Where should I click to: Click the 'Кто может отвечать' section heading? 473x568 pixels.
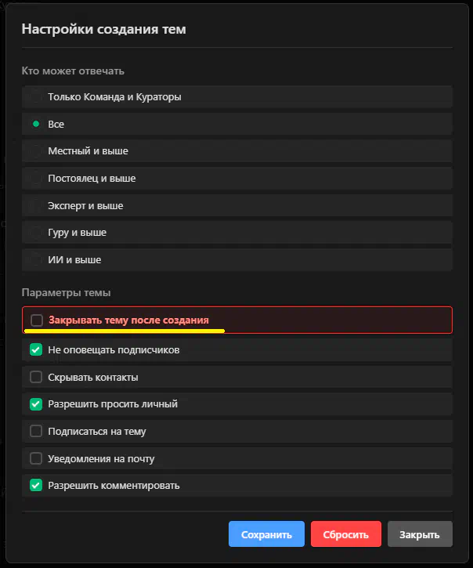coord(73,71)
